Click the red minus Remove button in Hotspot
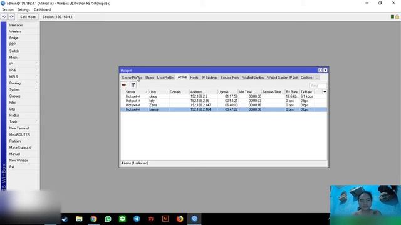Image resolution: width=401 pixels, height=225 pixels. tap(124, 85)
